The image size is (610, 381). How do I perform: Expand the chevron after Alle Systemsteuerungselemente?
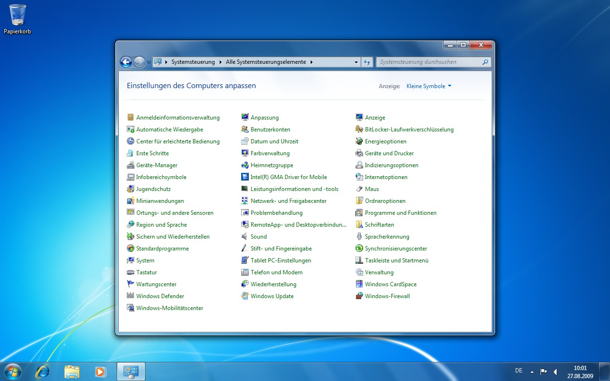tap(311, 61)
